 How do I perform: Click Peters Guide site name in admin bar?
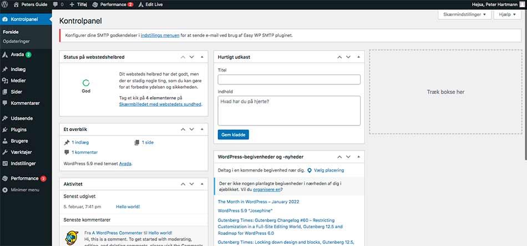[34, 4]
